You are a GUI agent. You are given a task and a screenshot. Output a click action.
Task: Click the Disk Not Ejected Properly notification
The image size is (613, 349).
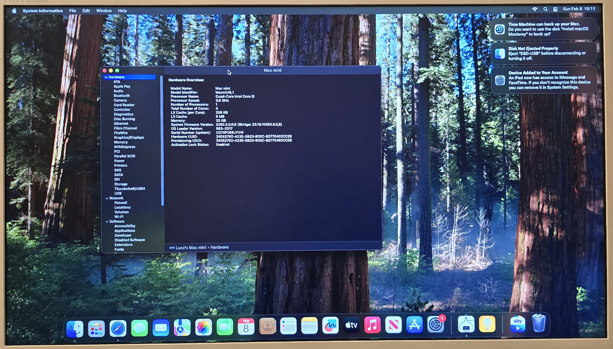coord(544,53)
